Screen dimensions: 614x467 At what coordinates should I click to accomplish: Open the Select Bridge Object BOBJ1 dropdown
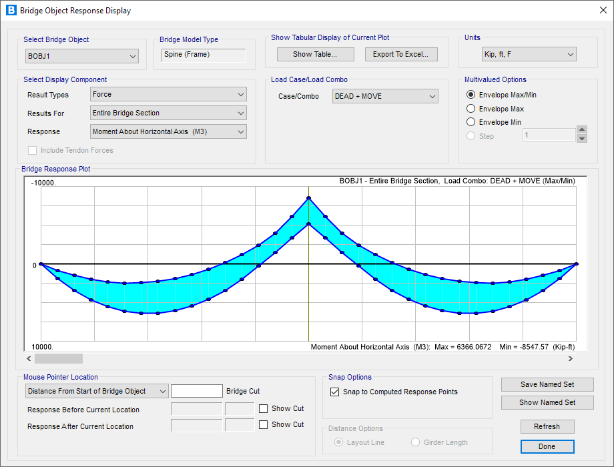coord(81,56)
